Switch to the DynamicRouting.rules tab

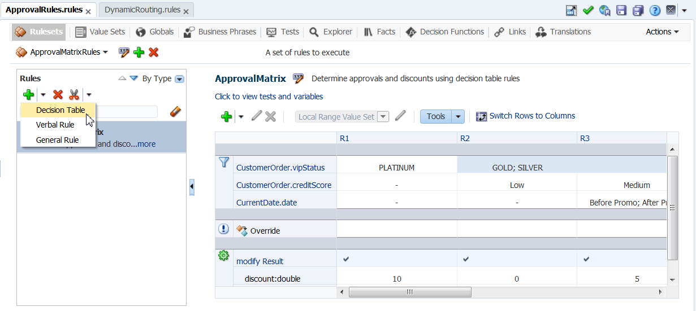pos(142,10)
